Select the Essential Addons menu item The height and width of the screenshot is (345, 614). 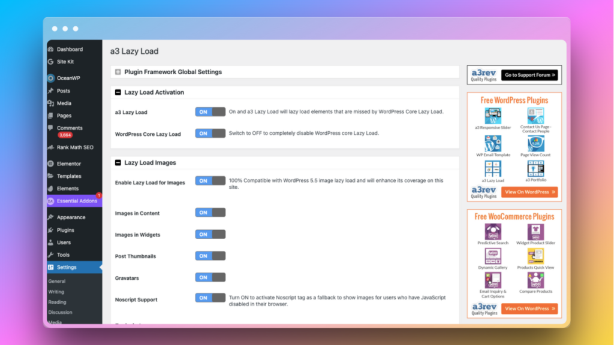(x=74, y=201)
